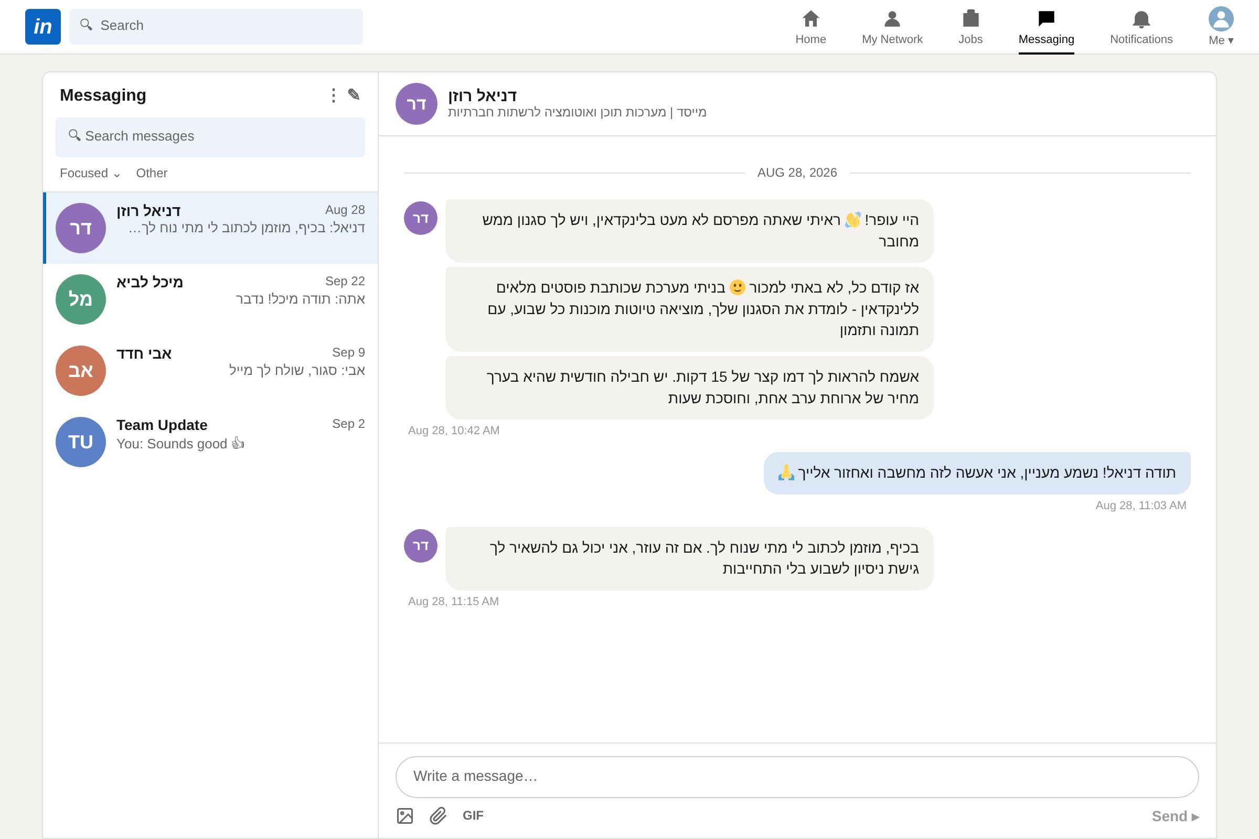Open the Team Update conversation
This screenshot has width=1259, height=839.
pos(210,442)
